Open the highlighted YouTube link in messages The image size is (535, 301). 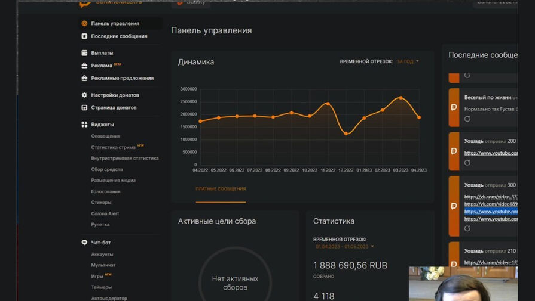pos(491,212)
